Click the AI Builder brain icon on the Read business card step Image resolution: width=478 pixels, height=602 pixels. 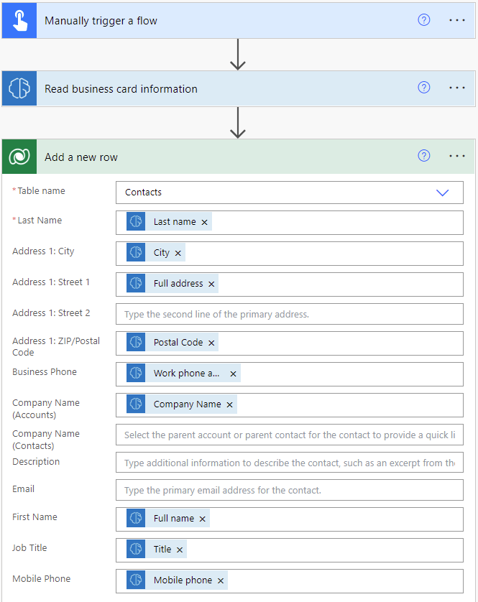pos(19,88)
